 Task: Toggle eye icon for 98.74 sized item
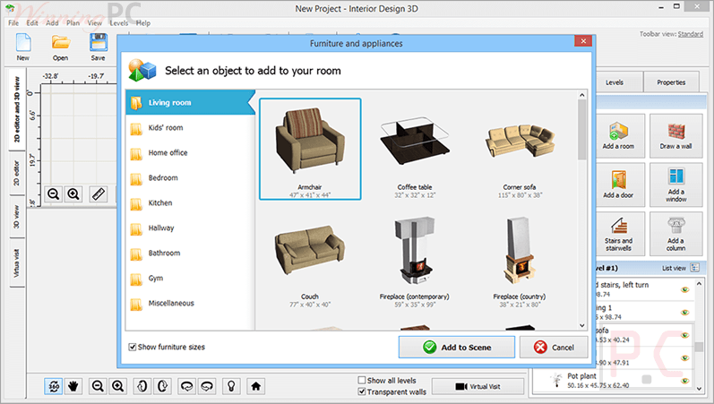point(684,313)
